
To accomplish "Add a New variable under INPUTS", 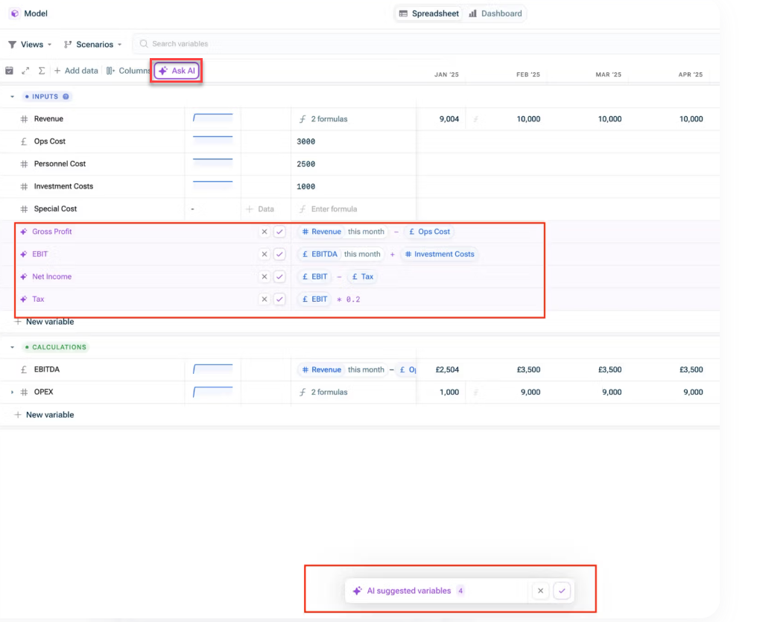I will tap(45, 321).
